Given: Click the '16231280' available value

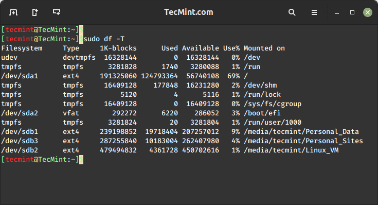Looking at the screenshot, I should coord(203,85).
